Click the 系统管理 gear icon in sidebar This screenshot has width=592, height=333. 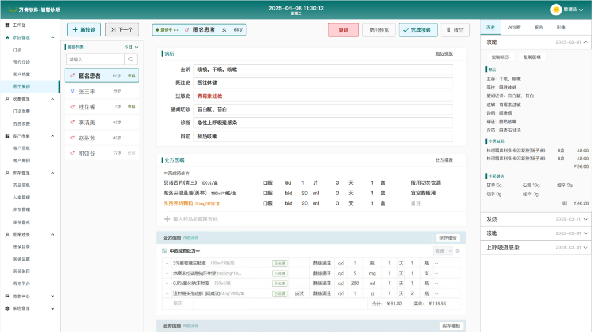(7, 308)
